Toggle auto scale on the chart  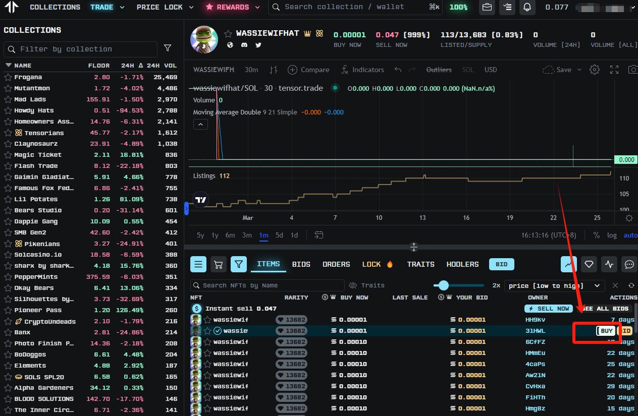pos(631,235)
